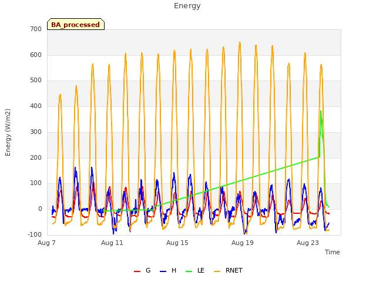Click the 700 y-axis tick label
376x282 pixels.
[x=36, y=29]
